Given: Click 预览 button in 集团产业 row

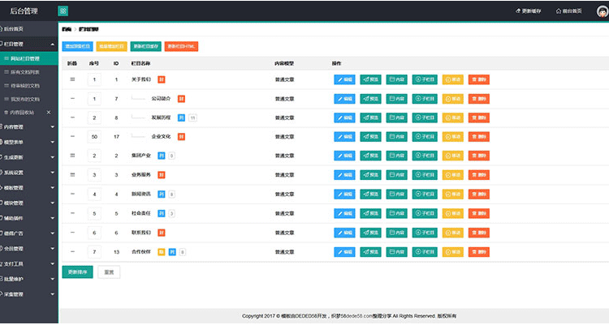Looking at the screenshot, I should click(x=370, y=156).
